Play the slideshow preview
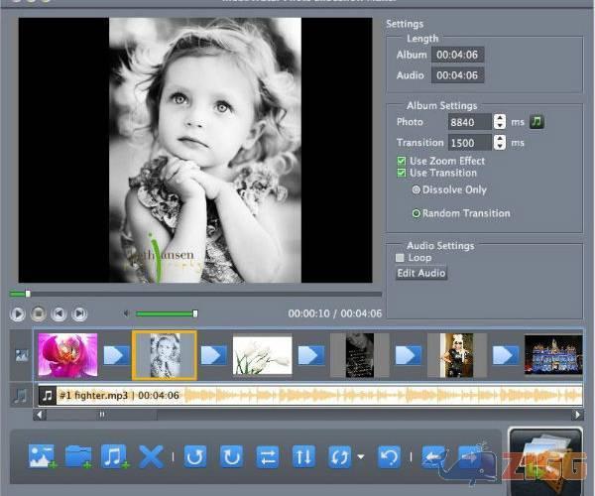 18,313
